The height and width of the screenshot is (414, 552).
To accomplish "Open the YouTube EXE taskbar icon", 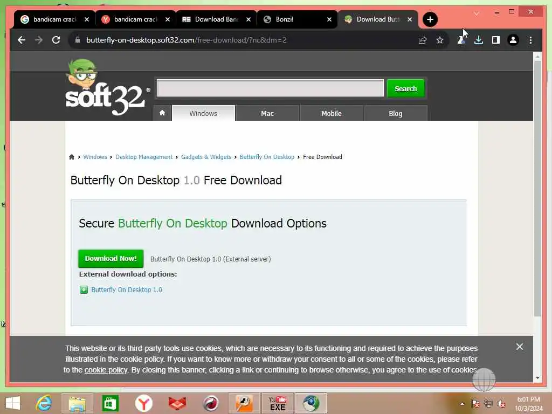I will coord(278,403).
